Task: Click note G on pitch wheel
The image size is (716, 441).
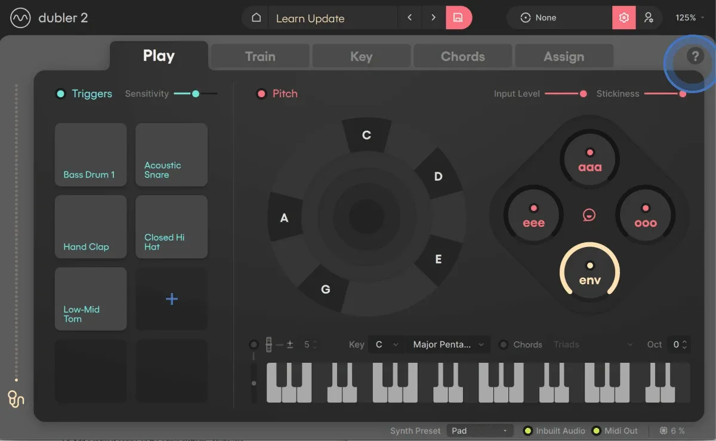Action: click(x=325, y=289)
